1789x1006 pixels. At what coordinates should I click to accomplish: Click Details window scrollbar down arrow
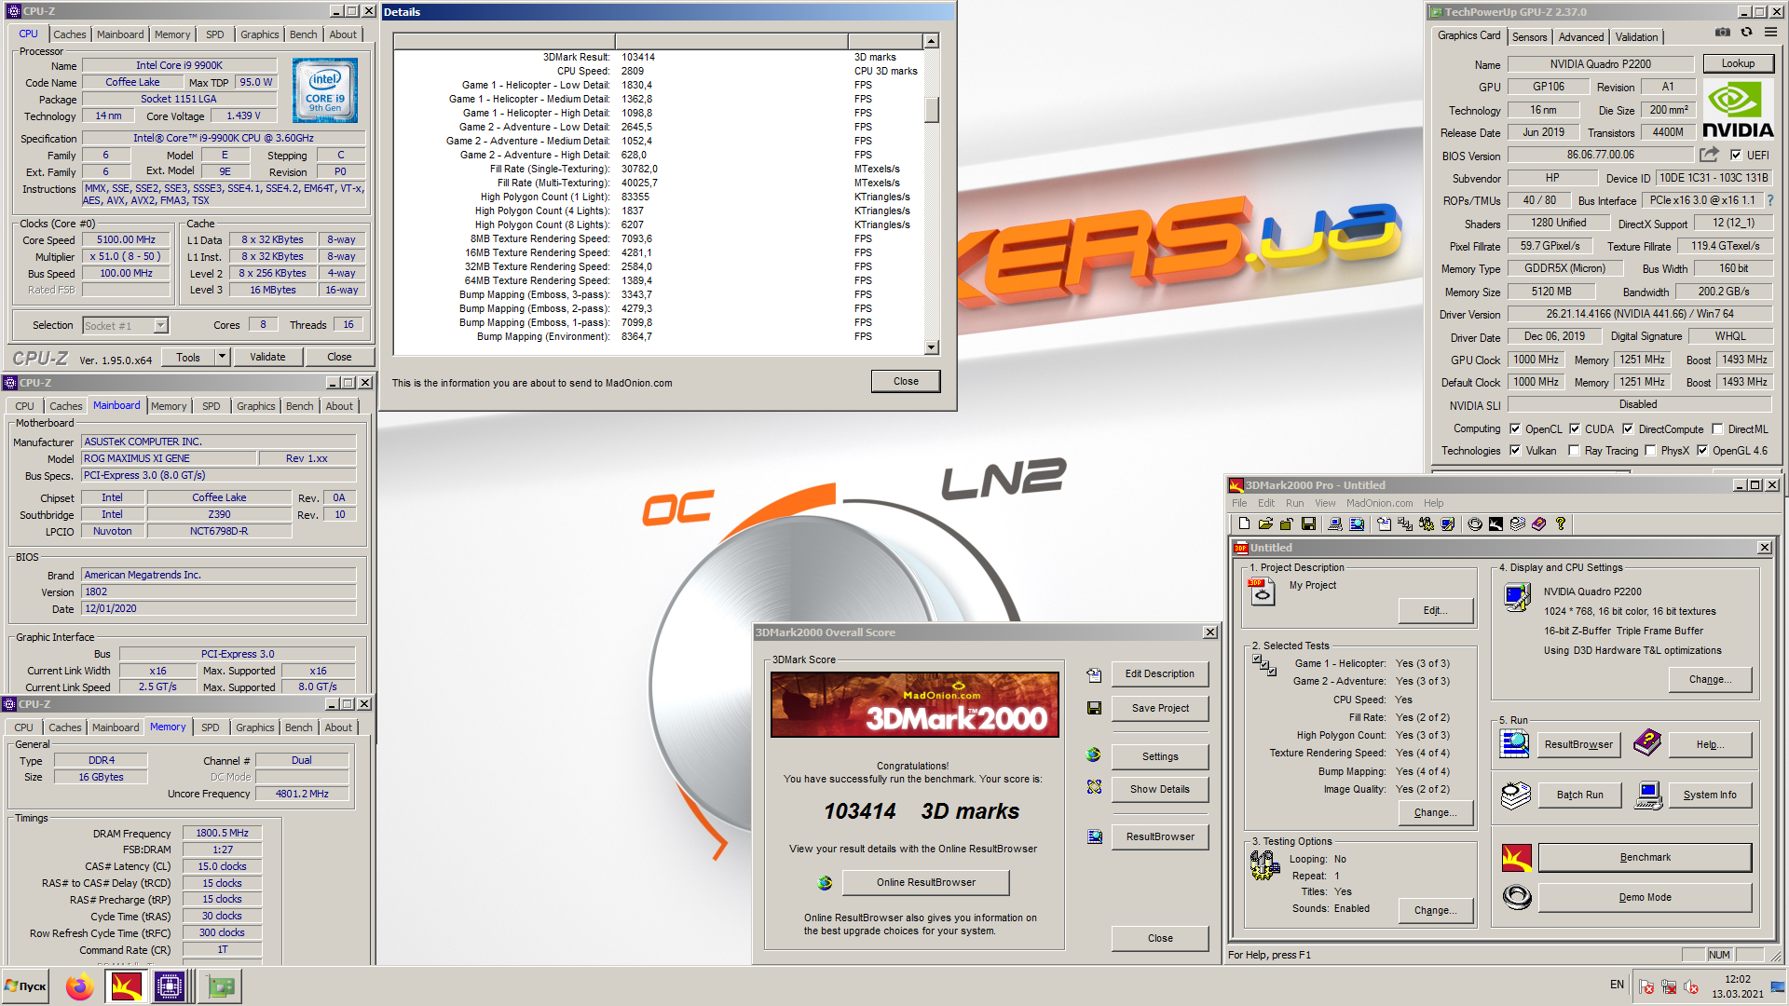(931, 347)
